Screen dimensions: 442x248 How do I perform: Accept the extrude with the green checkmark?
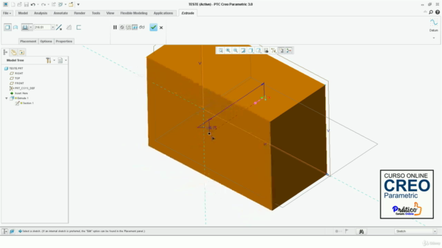click(x=153, y=28)
